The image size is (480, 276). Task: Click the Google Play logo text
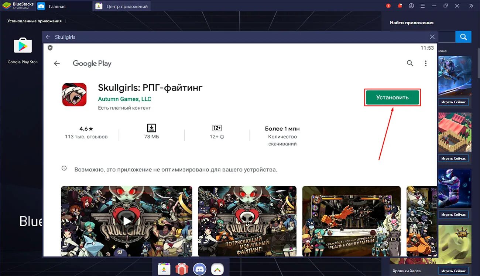pos(92,63)
